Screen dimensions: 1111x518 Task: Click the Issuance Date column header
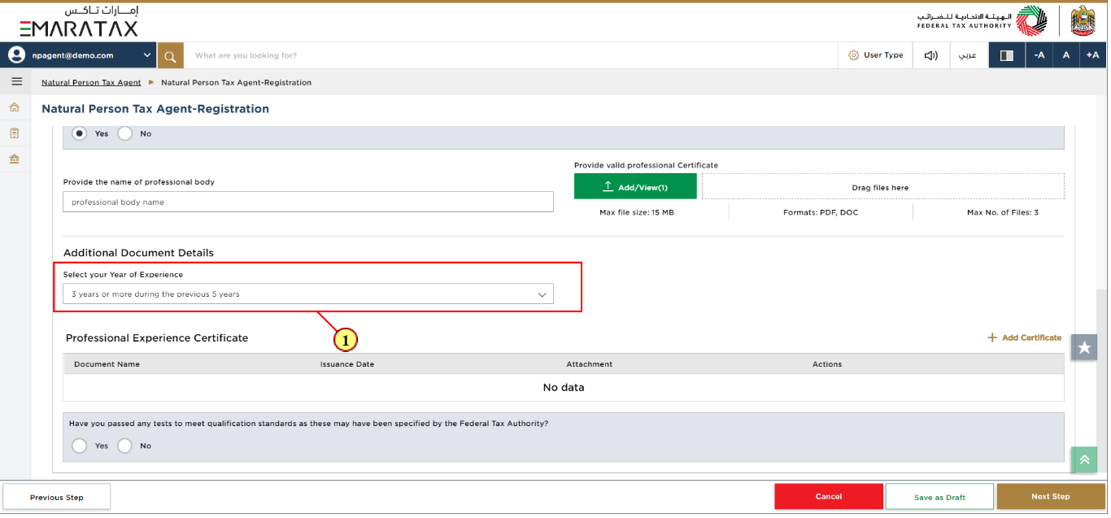[x=347, y=364]
